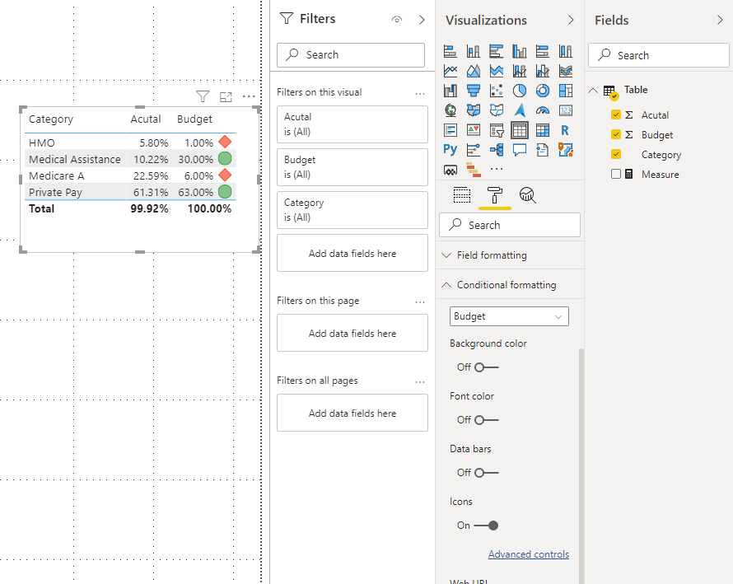Choose the KPI visual icon

click(x=473, y=130)
